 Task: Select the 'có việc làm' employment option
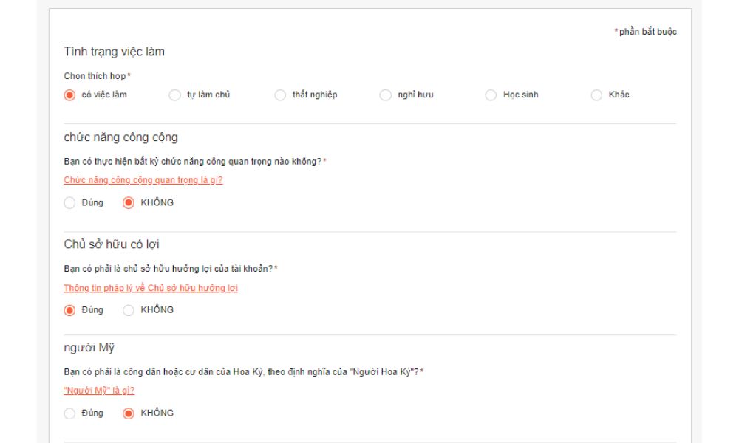(x=70, y=95)
